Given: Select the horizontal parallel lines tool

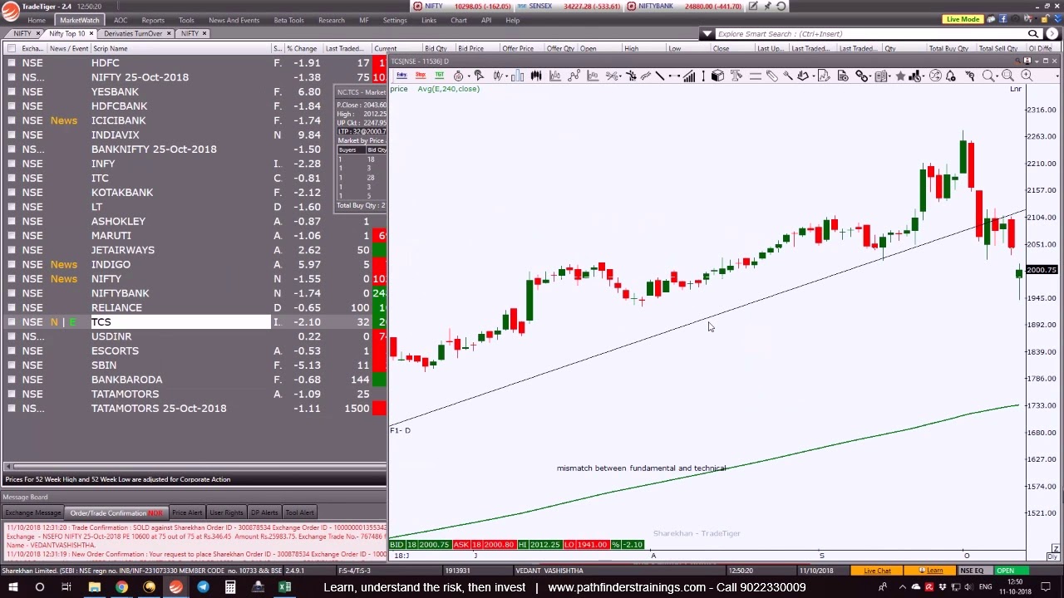Looking at the screenshot, I should [756, 76].
